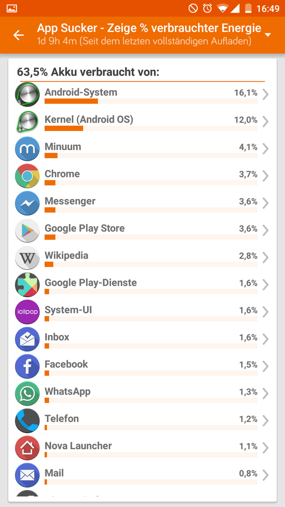Tap the Minuum keyboard icon

click(27, 149)
